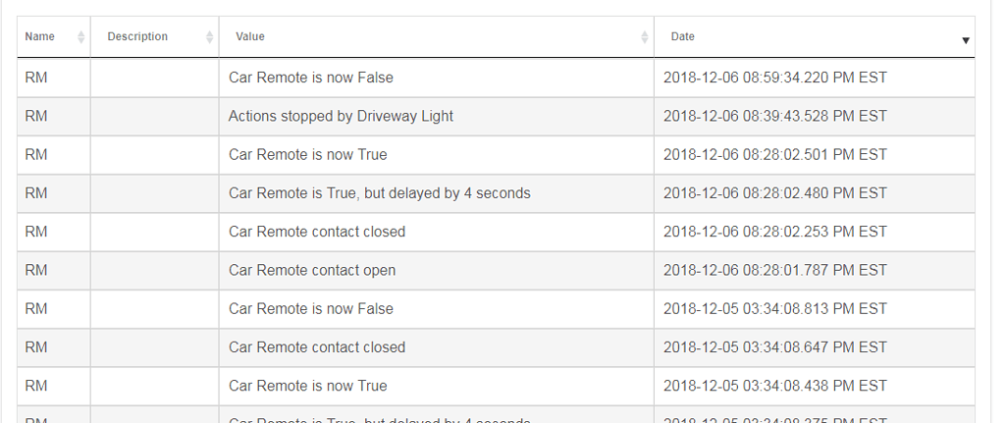Click the Value column header text
1005x423 pixels.
pos(250,36)
